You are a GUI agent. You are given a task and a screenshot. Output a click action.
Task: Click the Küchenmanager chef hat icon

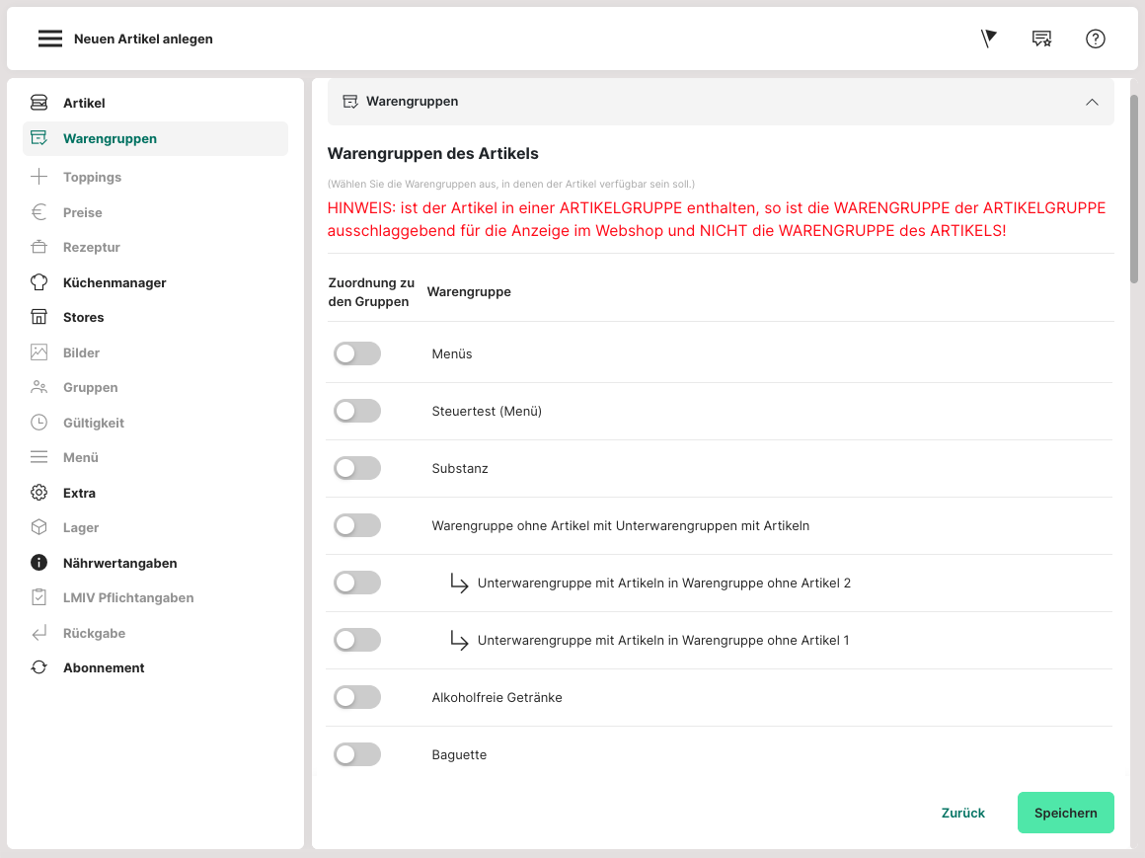38,282
